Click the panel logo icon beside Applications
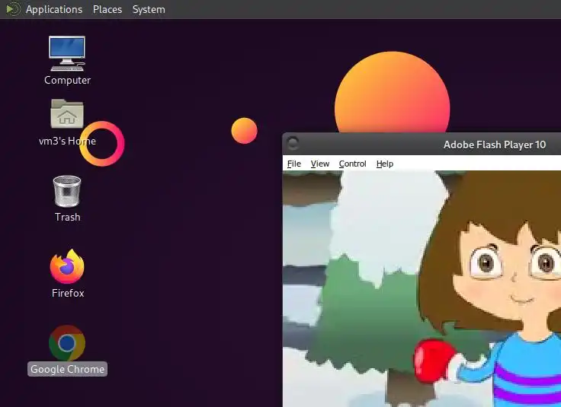Screen dimensions: 561x407 (x=13, y=9)
